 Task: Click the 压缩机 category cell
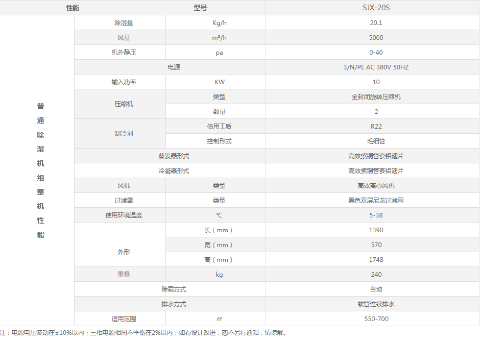pyautogui.click(x=124, y=104)
